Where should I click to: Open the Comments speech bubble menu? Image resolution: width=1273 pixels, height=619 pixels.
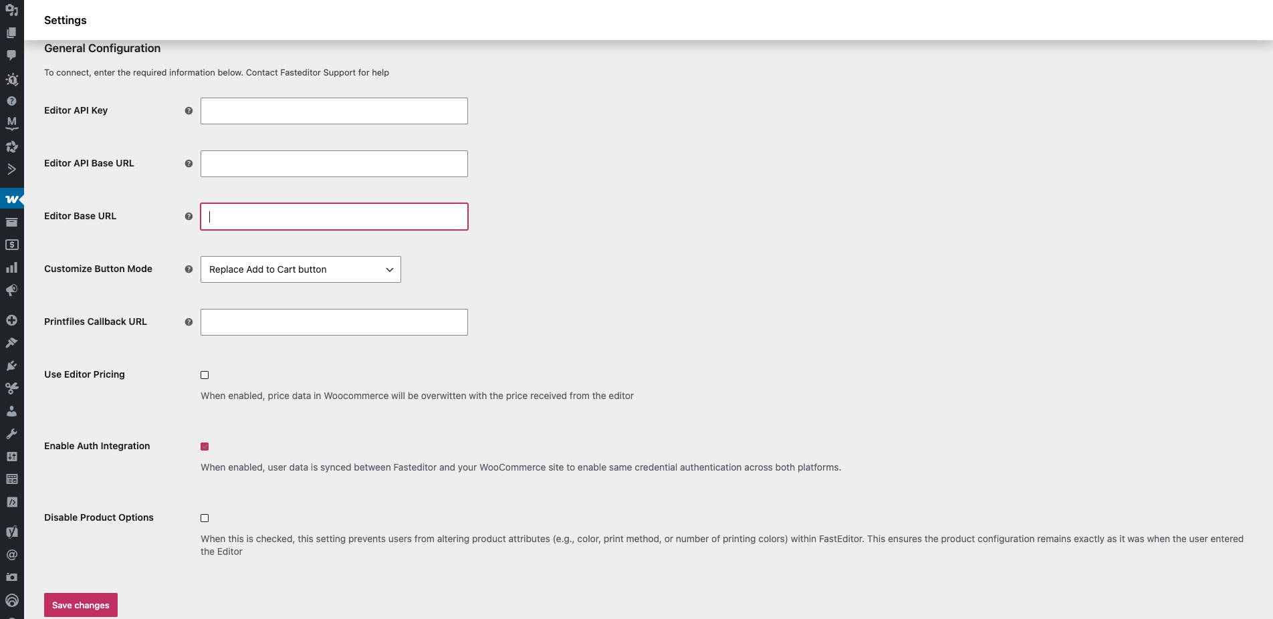click(11, 55)
